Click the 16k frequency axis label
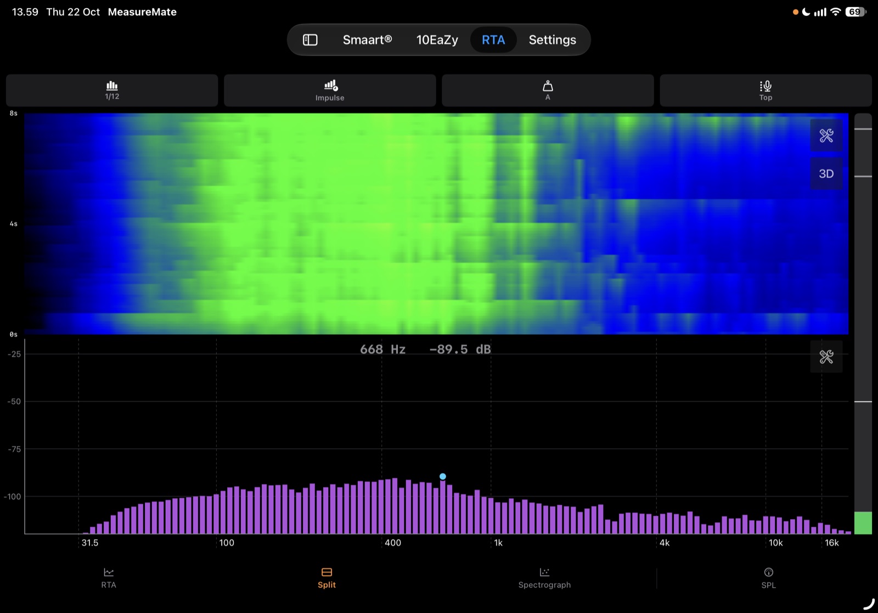 tap(832, 543)
